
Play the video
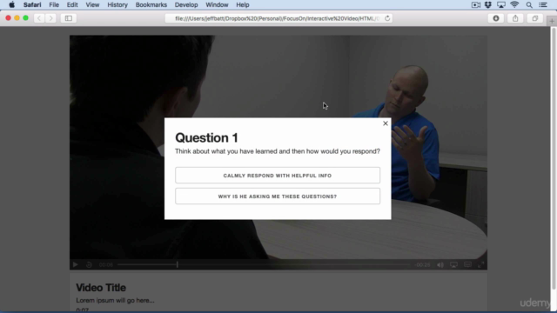click(x=76, y=264)
